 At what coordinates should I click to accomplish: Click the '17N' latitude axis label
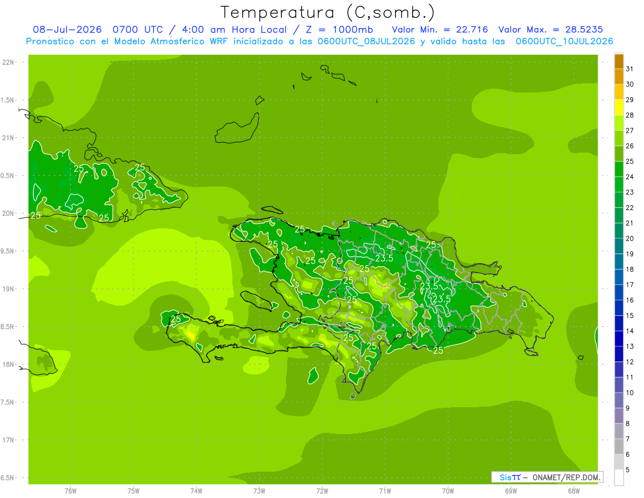pos(9,440)
